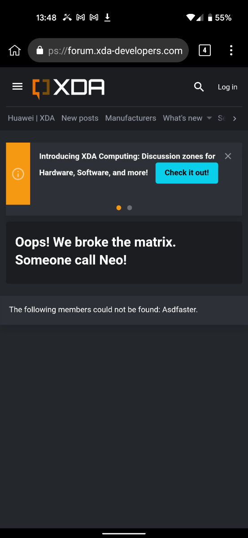Switch to the second grey carousel dot
Viewport: 248px width, 538px height.
(x=130, y=208)
